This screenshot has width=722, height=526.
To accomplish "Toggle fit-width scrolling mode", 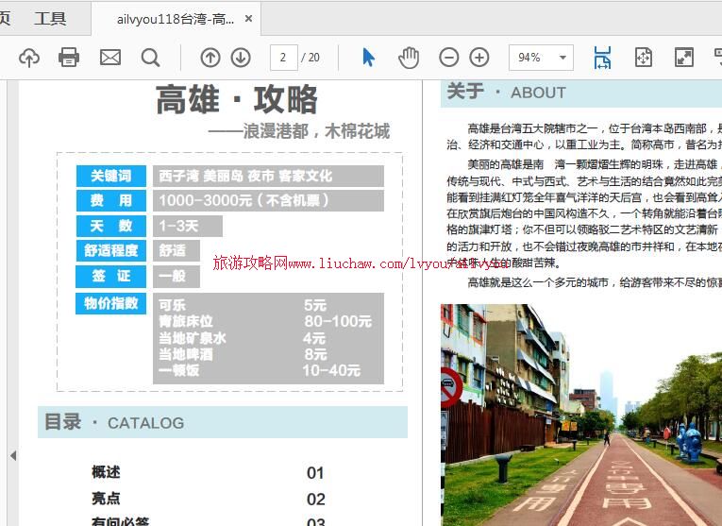I will [602, 58].
